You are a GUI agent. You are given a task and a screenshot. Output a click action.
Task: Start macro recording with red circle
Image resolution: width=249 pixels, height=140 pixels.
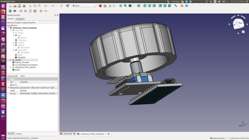[100, 6]
